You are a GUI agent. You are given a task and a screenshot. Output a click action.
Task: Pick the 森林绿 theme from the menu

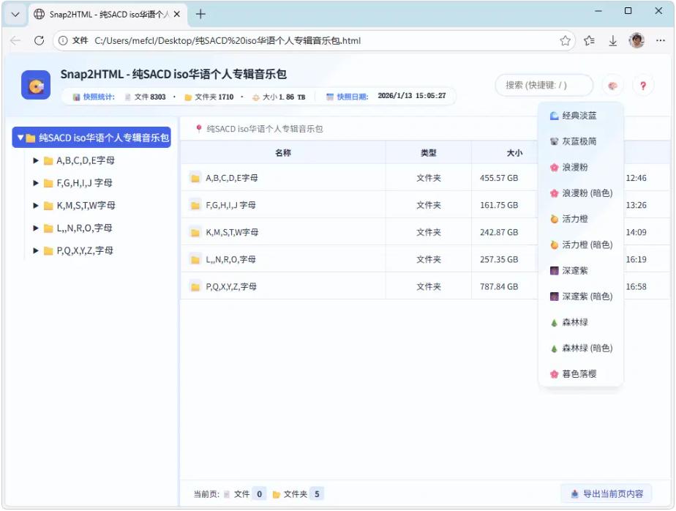(x=574, y=322)
